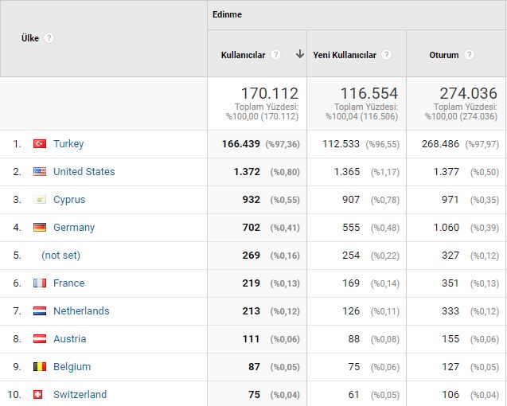Sort by Yeni Kullanıcılar column header

(x=343, y=55)
